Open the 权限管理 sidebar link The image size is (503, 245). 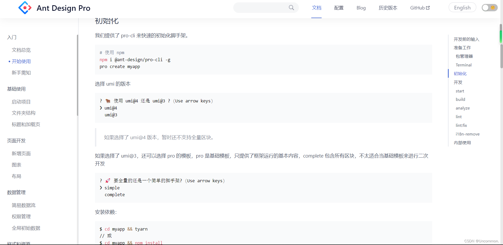pyautogui.click(x=21, y=216)
